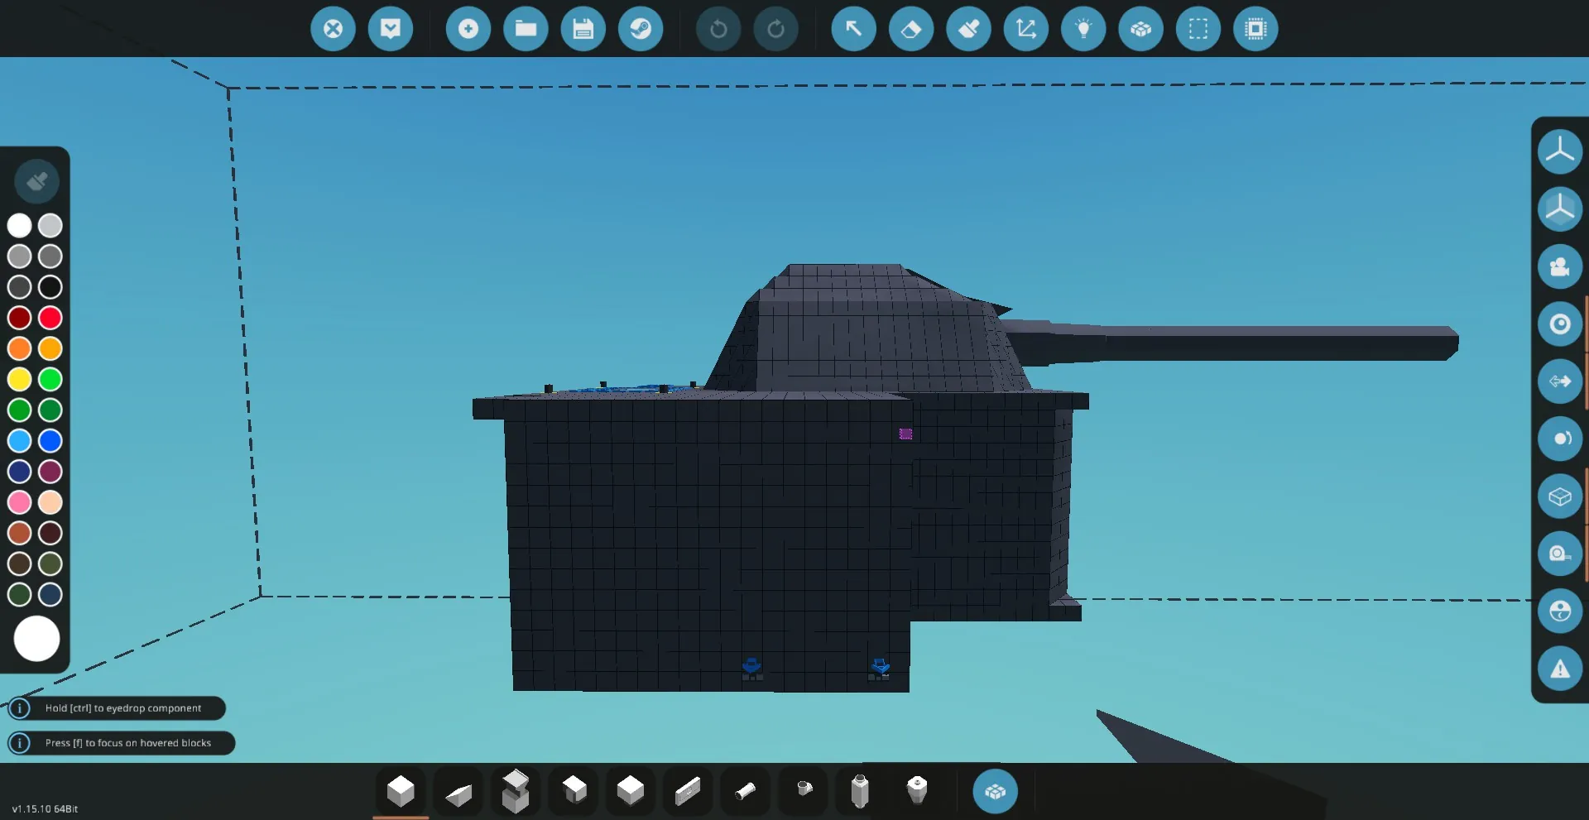Select the wedge block in hotbar

pyautogui.click(x=458, y=793)
